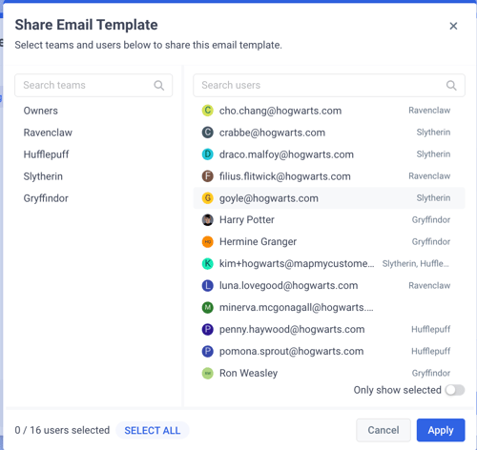Click the SELECT ALL button
The width and height of the screenshot is (477, 450).
(153, 430)
